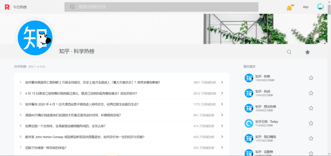Open the topic 四肢不协调是一种怎样的体验
The height and width of the screenshot is (156, 331).
click(46, 148)
